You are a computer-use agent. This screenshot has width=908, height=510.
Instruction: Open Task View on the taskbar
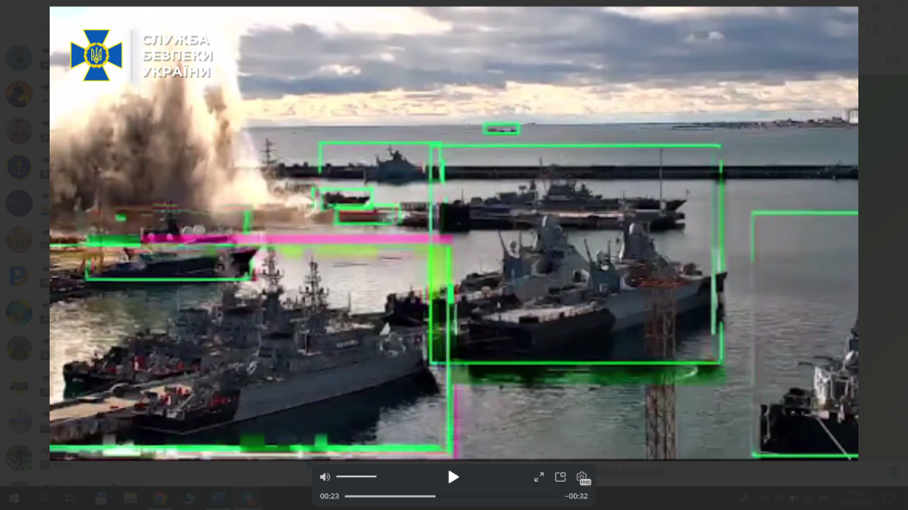click(x=73, y=498)
